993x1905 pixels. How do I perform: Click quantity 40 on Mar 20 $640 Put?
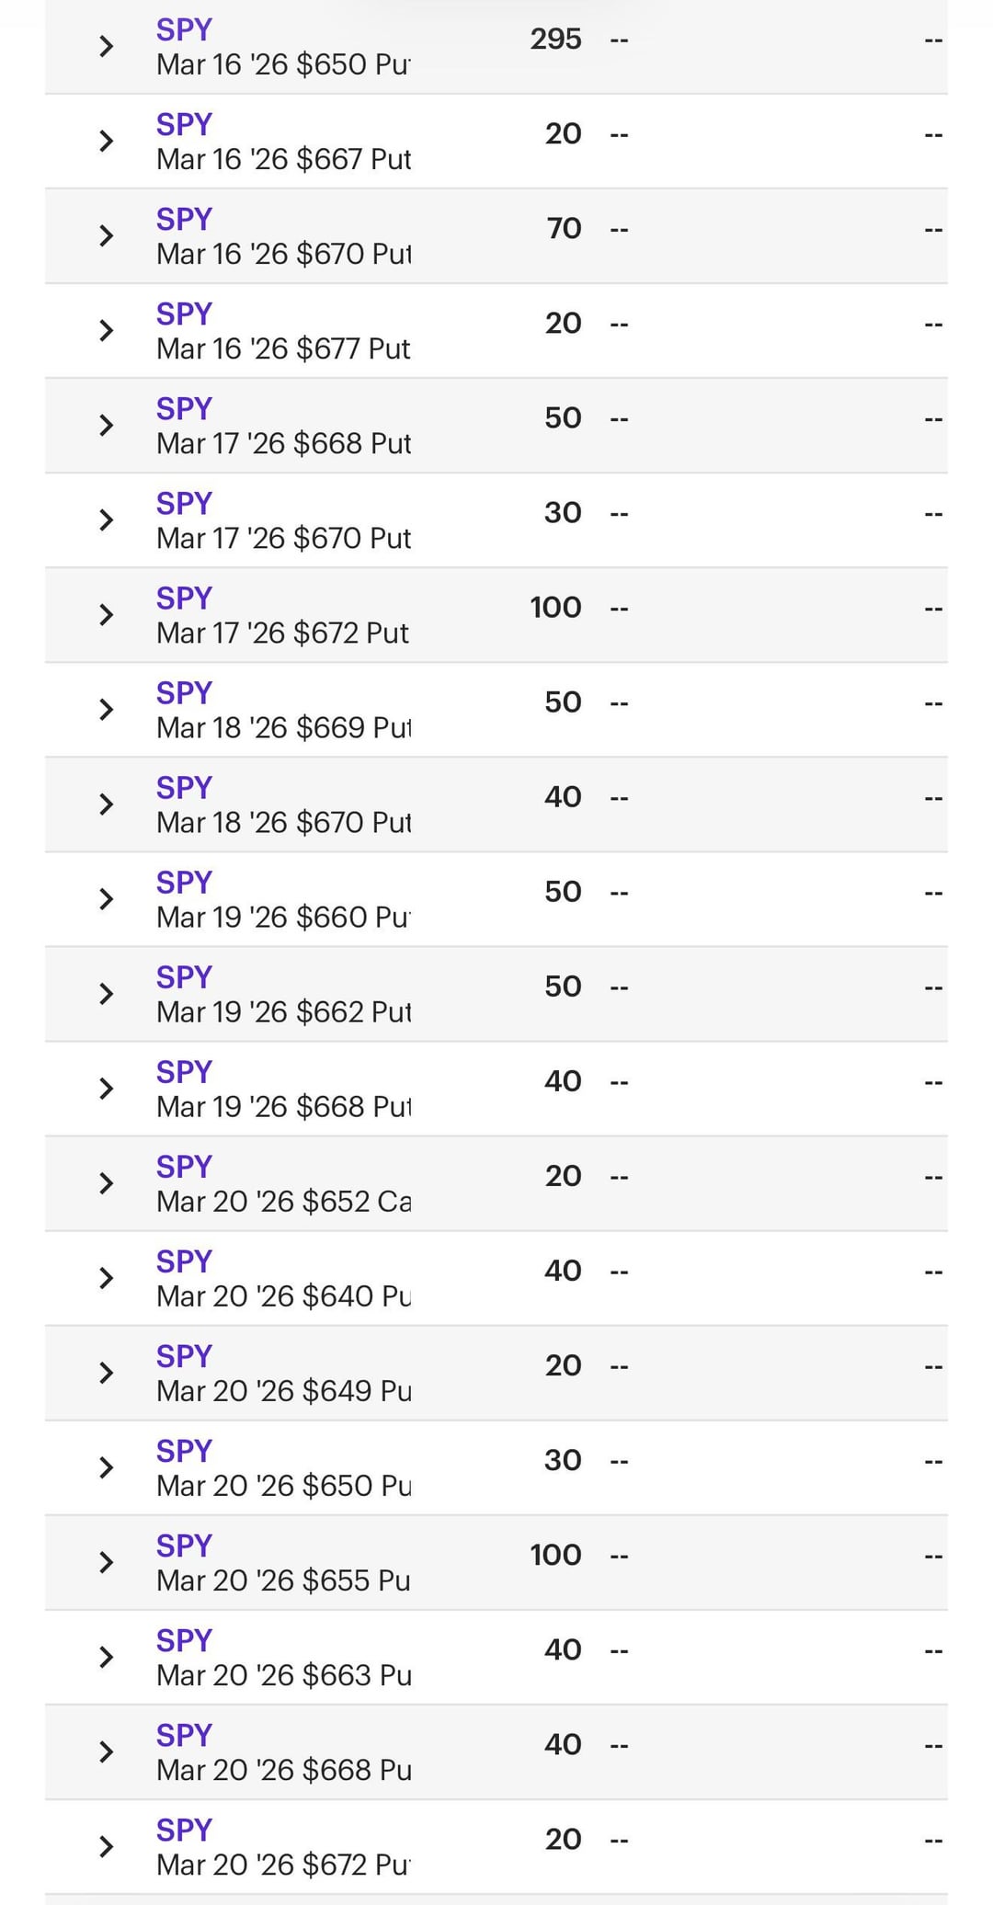pos(563,1271)
